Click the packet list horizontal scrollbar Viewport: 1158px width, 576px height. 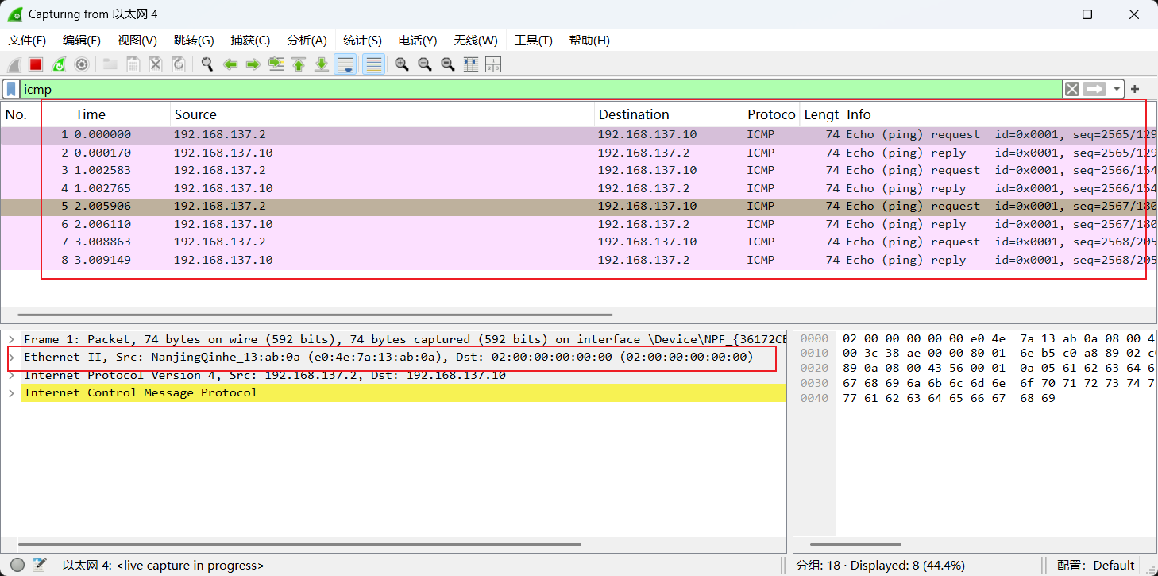tap(315, 315)
